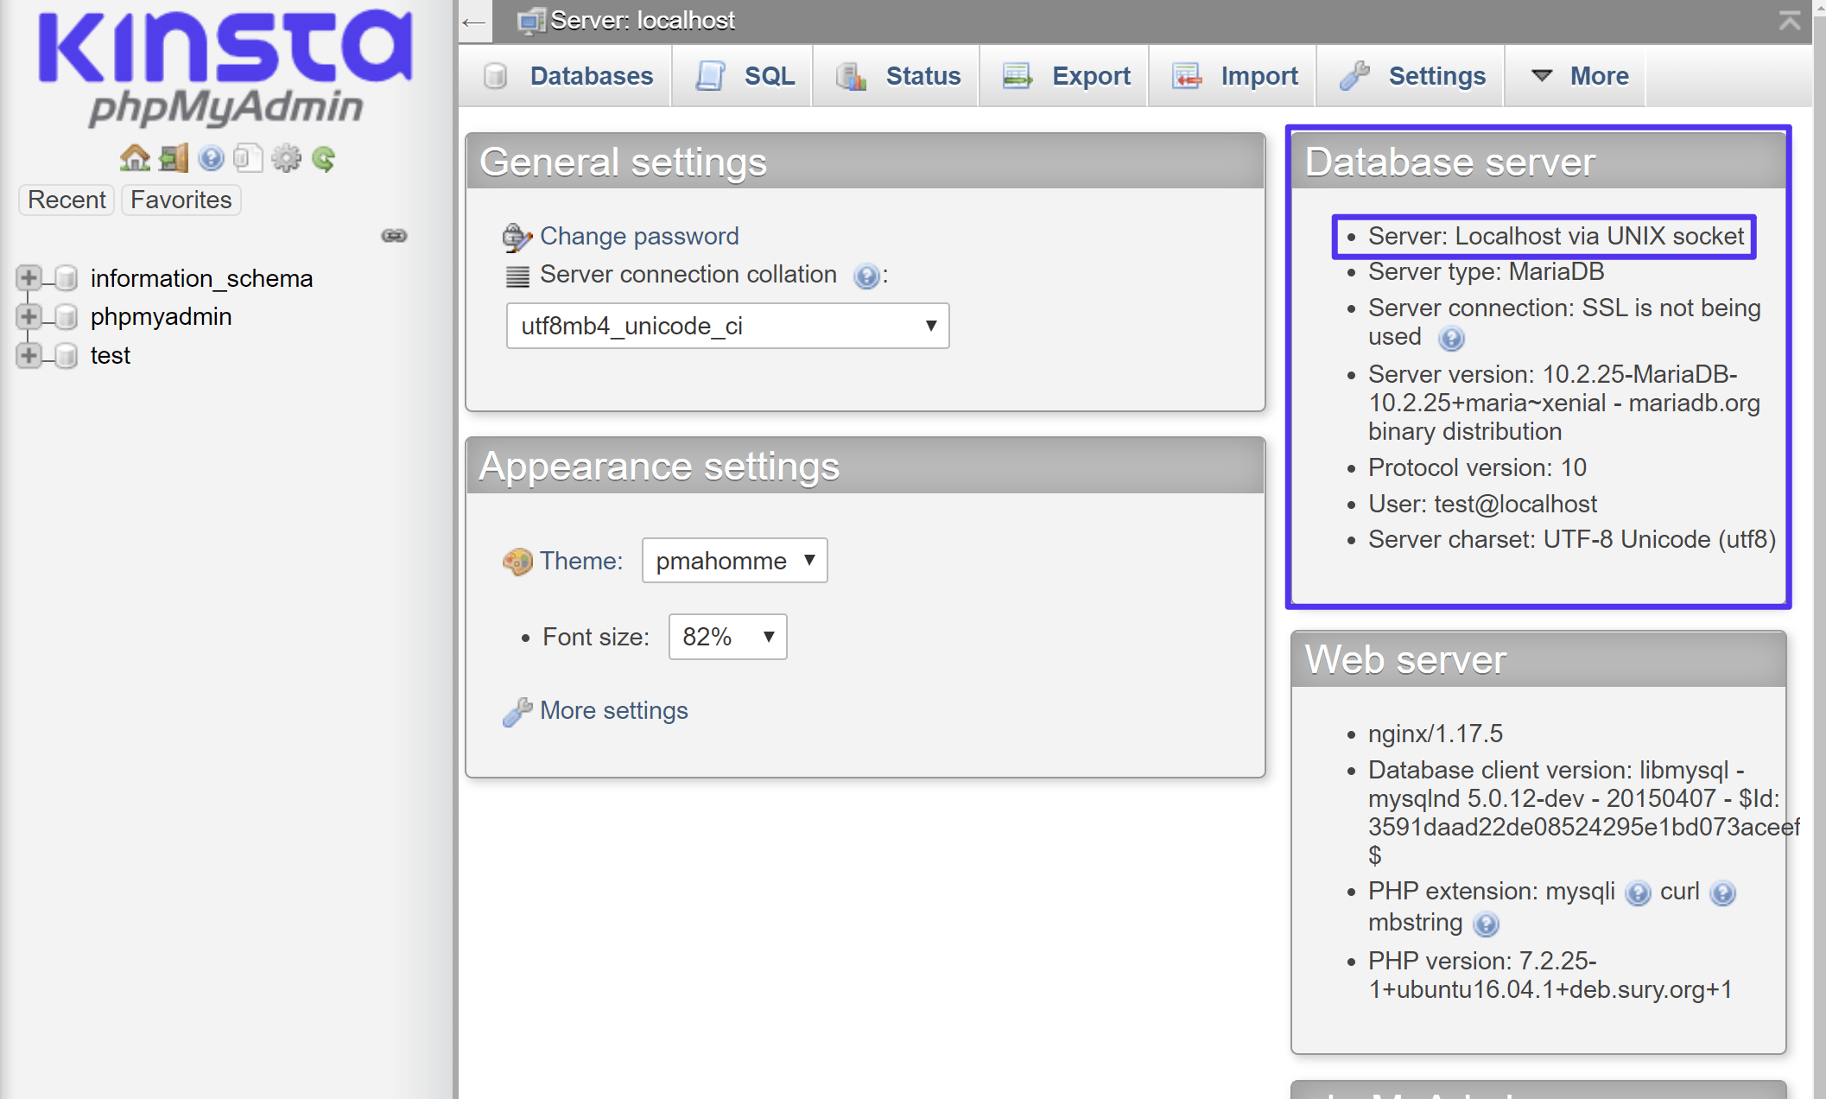Select the utf8mb4_unicode_ci collation dropdown
The height and width of the screenshot is (1099, 1826).
click(x=726, y=324)
